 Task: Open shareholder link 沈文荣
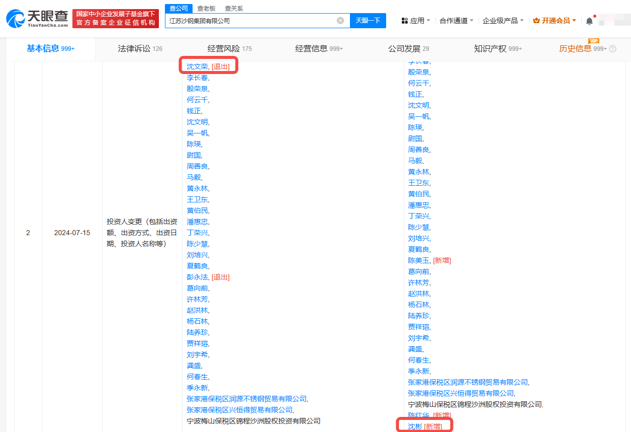pyautogui.click(x=196, y=65)
